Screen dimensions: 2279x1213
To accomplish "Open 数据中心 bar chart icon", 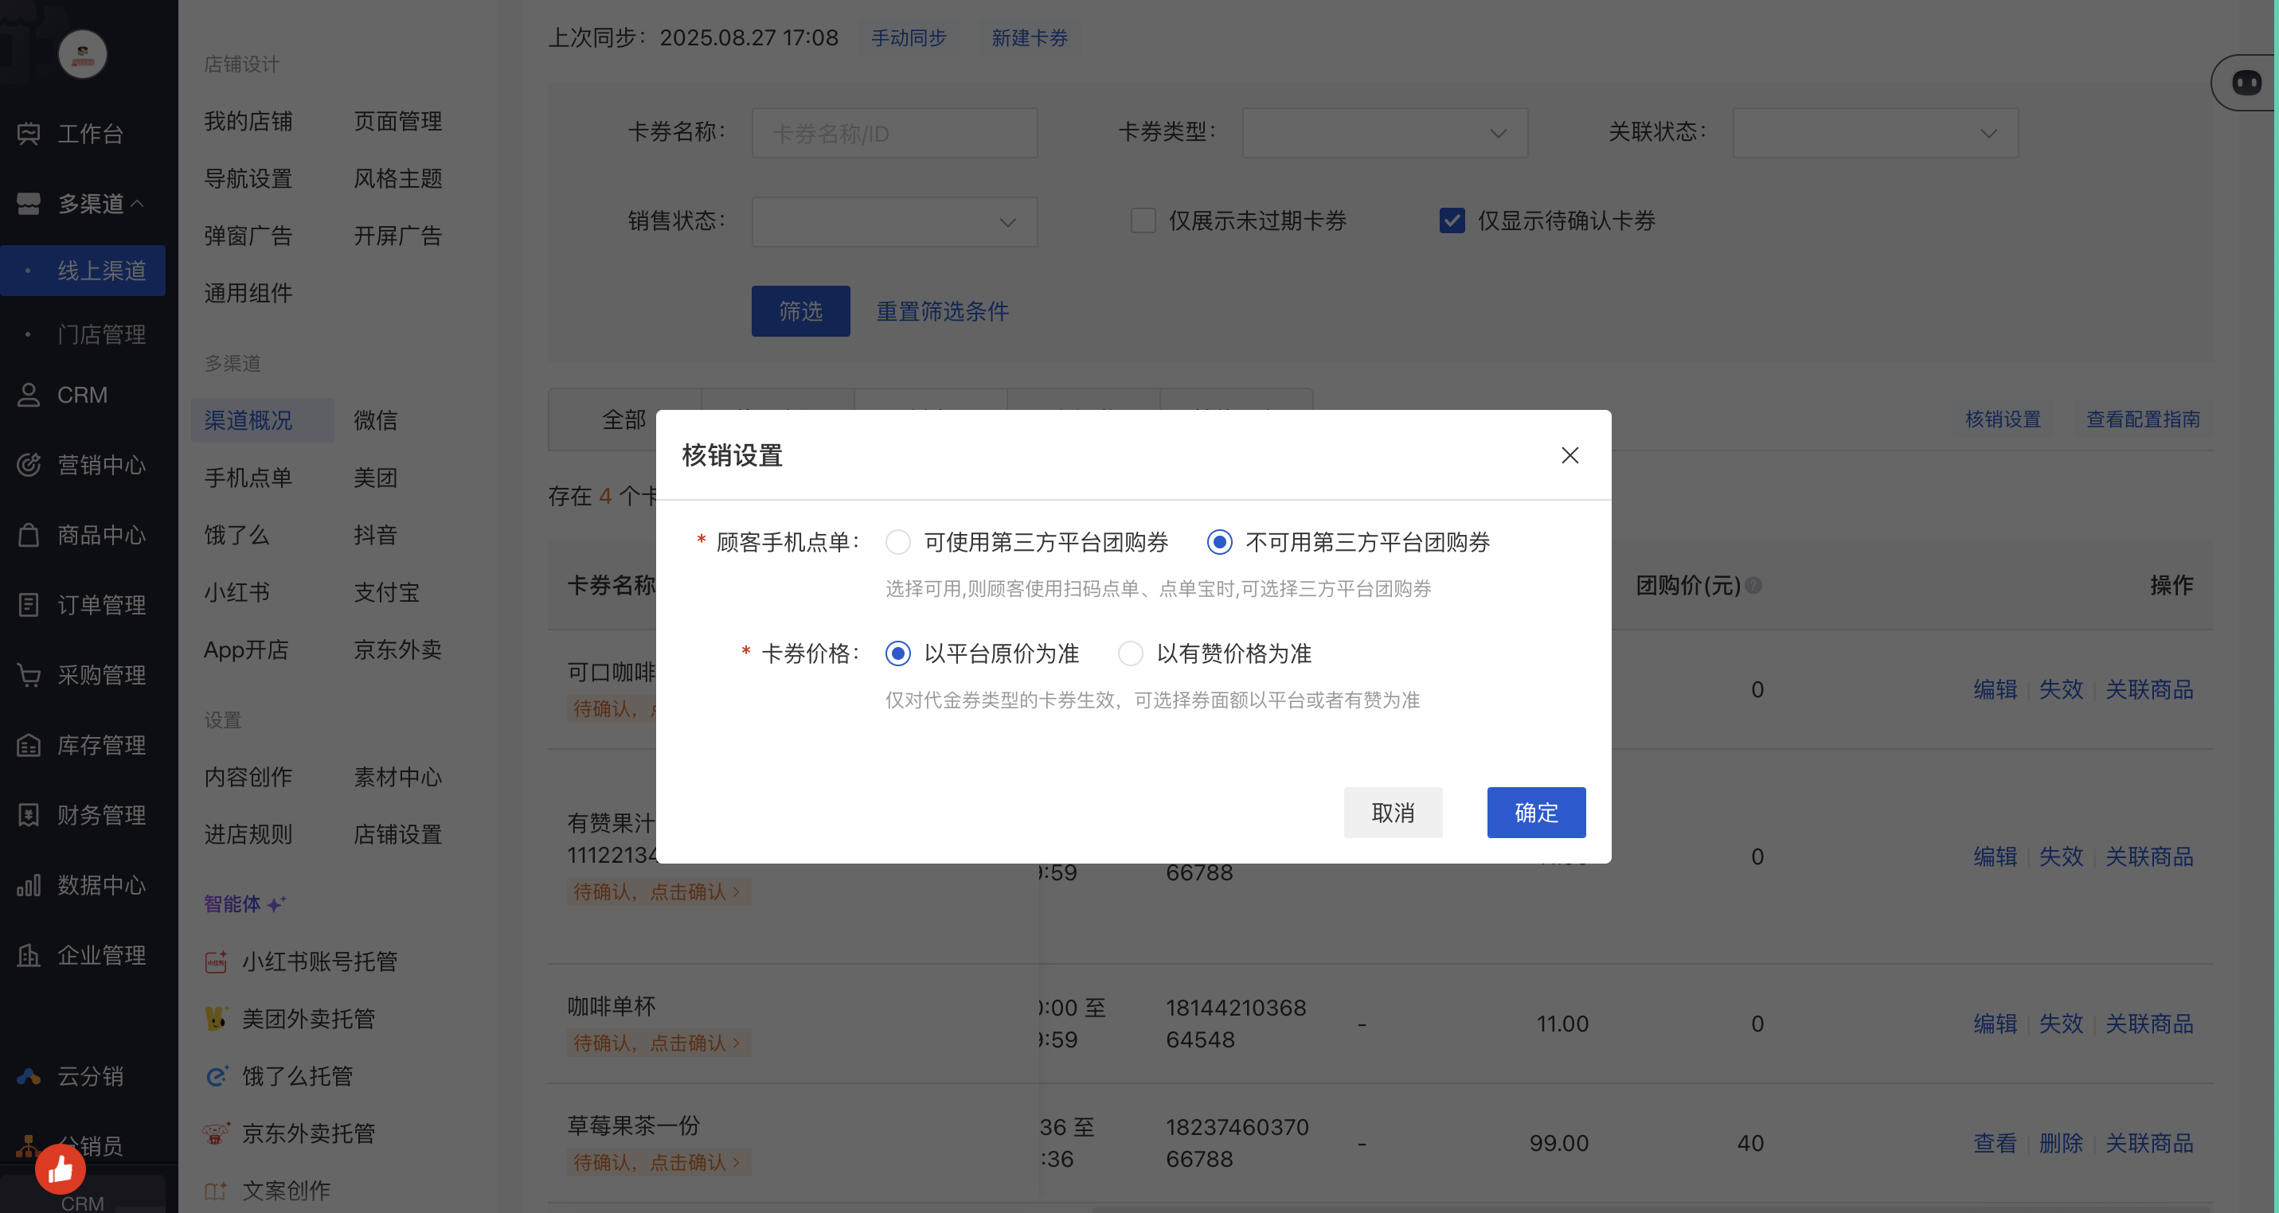I will tap(29, 885).
